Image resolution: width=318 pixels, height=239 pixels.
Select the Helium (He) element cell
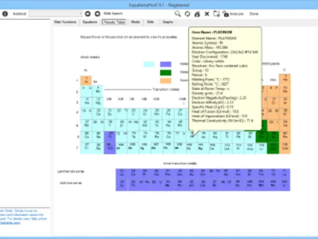tap(285, 79)
